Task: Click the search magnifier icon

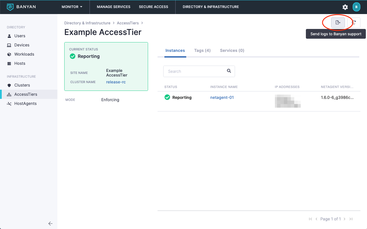Action: [229, 71]
